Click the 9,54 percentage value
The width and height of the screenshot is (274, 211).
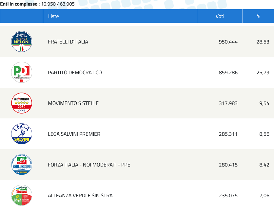264,103
